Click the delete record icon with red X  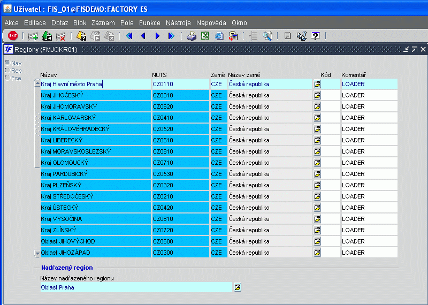click(x=60, y=36)
